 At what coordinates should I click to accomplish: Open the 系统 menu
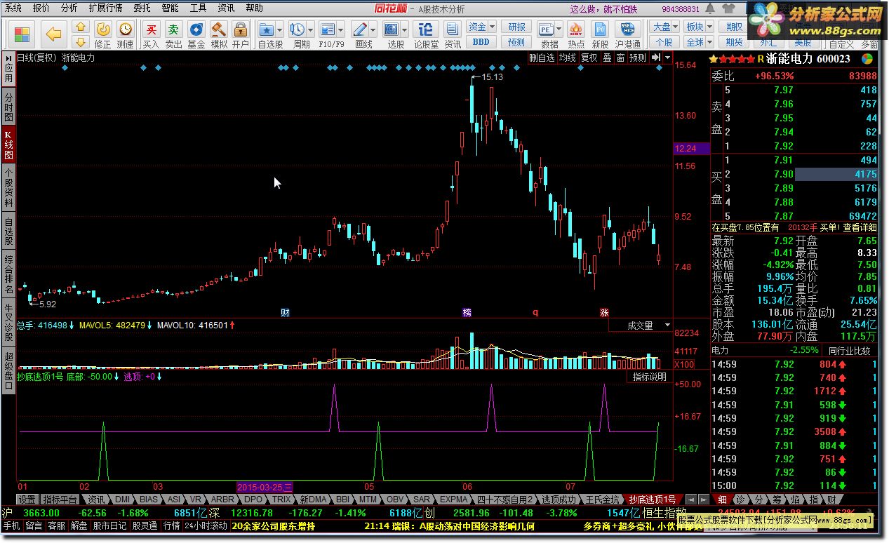[13, 8]
